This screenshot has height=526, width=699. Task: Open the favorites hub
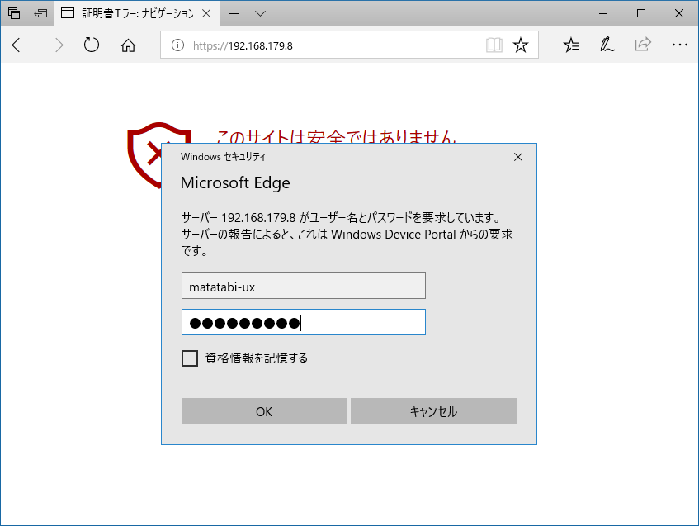(571, 45)
